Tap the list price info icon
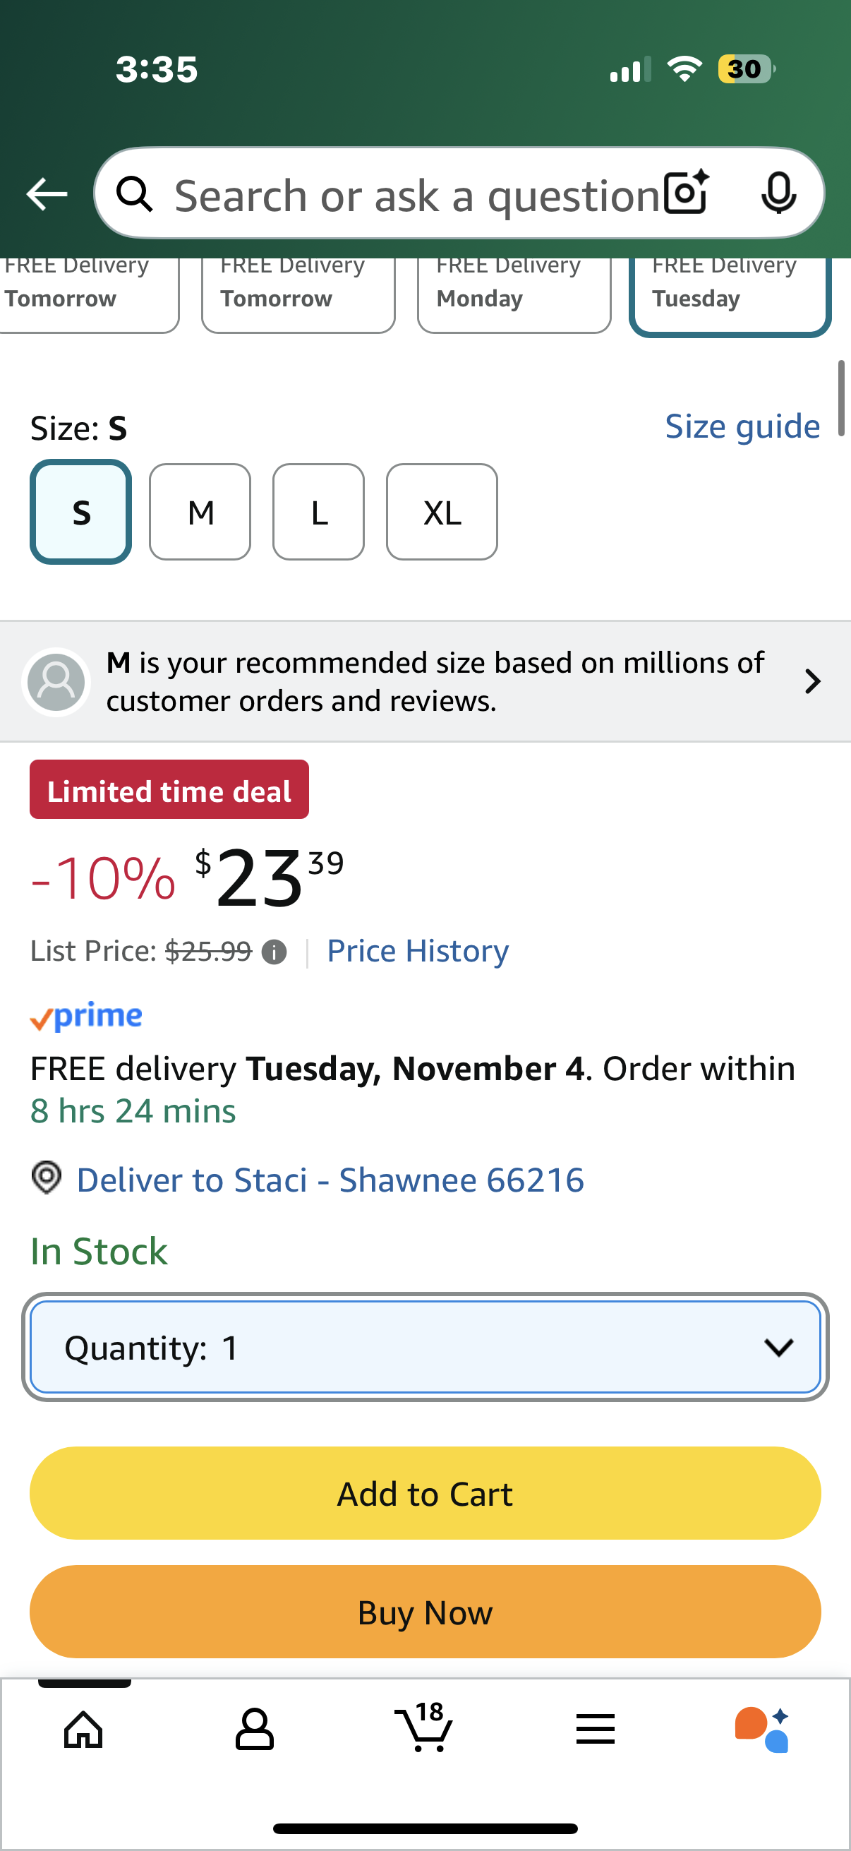The height and width of the screenshot is (1851, 851). [x=274, y=952]
